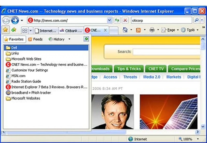Screen dimensions: 207x143
Task: Follow the Access link
Action: 110,77
